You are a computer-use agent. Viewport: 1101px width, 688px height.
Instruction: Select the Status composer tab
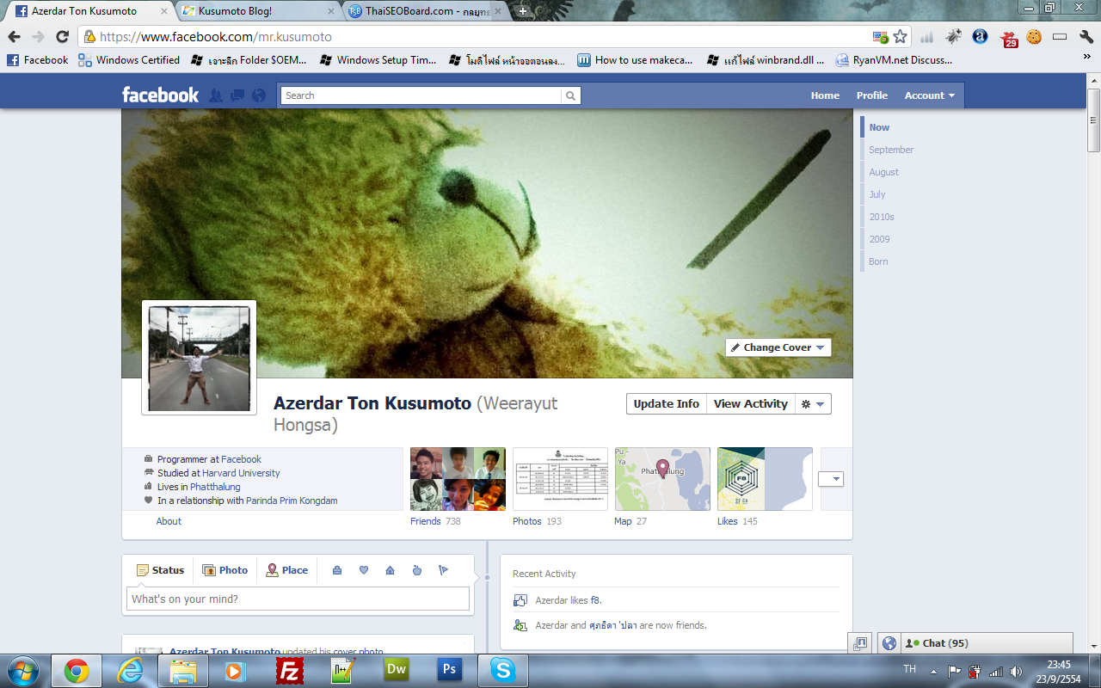160,570
